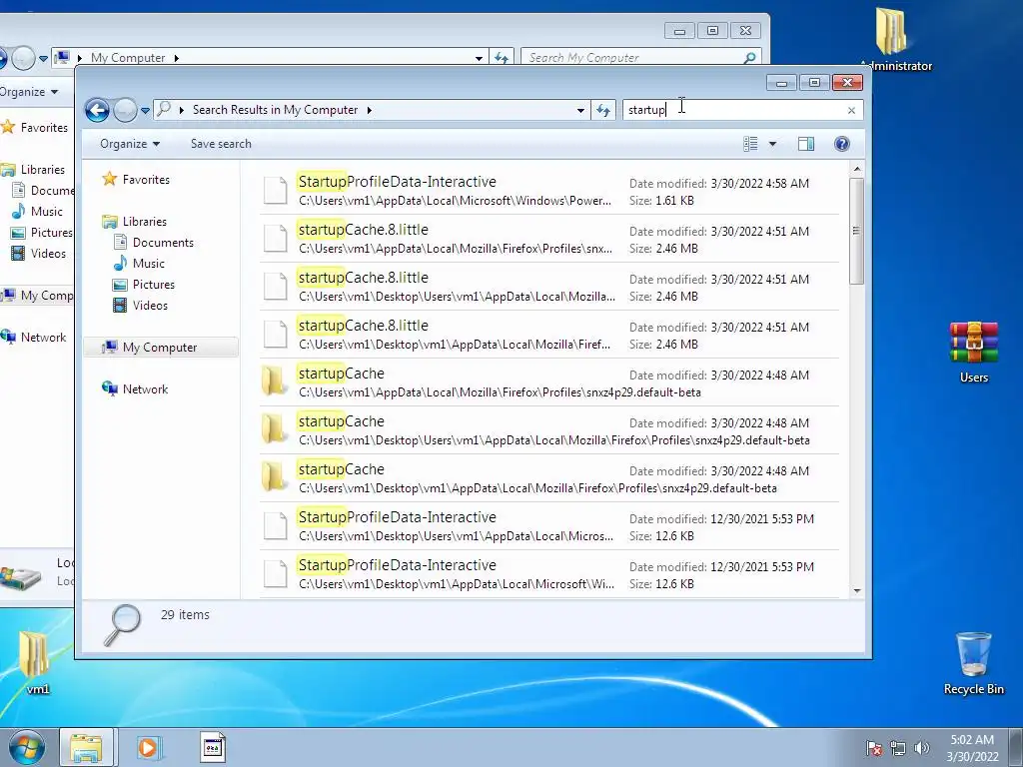Select startupCache folder in C:\Users\vm1\AppData
The image size is (1023, 767).
tap(549, 383)
